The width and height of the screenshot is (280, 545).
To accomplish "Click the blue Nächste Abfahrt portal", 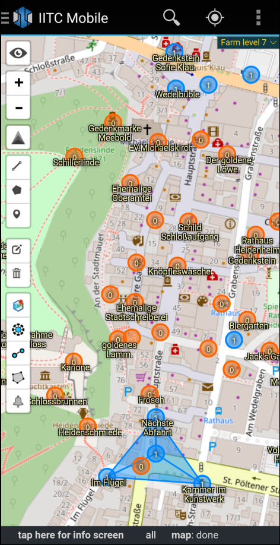I will (155, 417).
